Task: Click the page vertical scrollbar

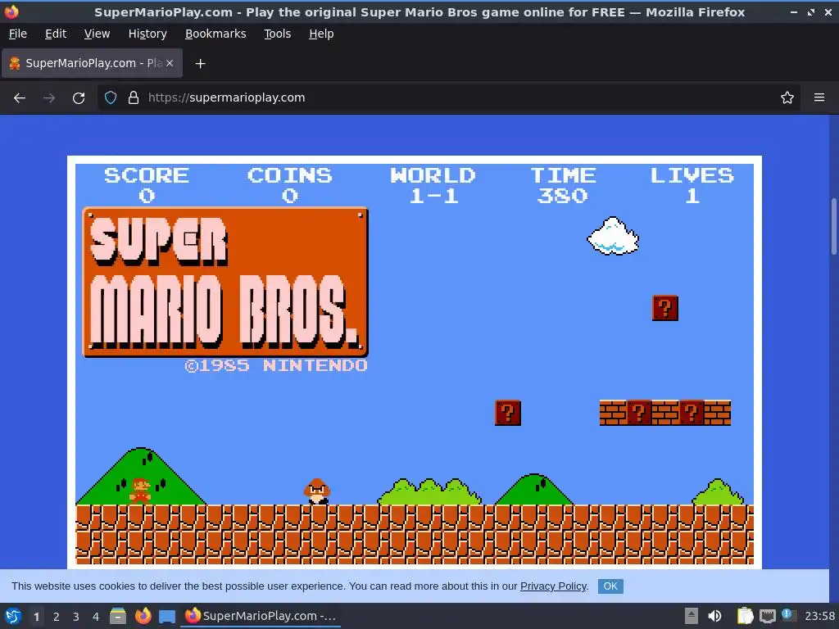Action: 833,226
